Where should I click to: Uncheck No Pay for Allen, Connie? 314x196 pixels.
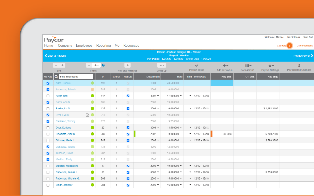[x=48, y=83]
